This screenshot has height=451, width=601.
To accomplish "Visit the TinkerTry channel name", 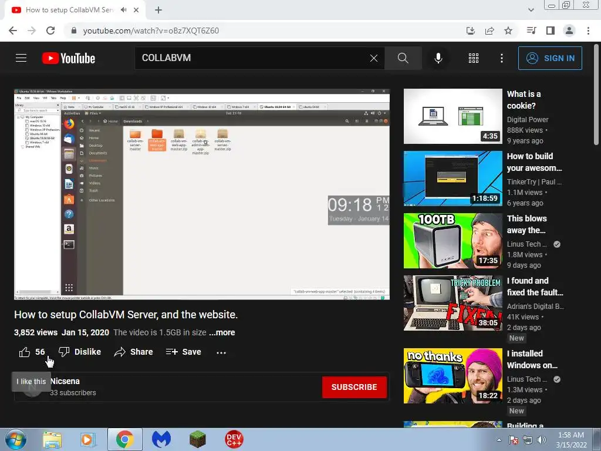I will 534,182.
